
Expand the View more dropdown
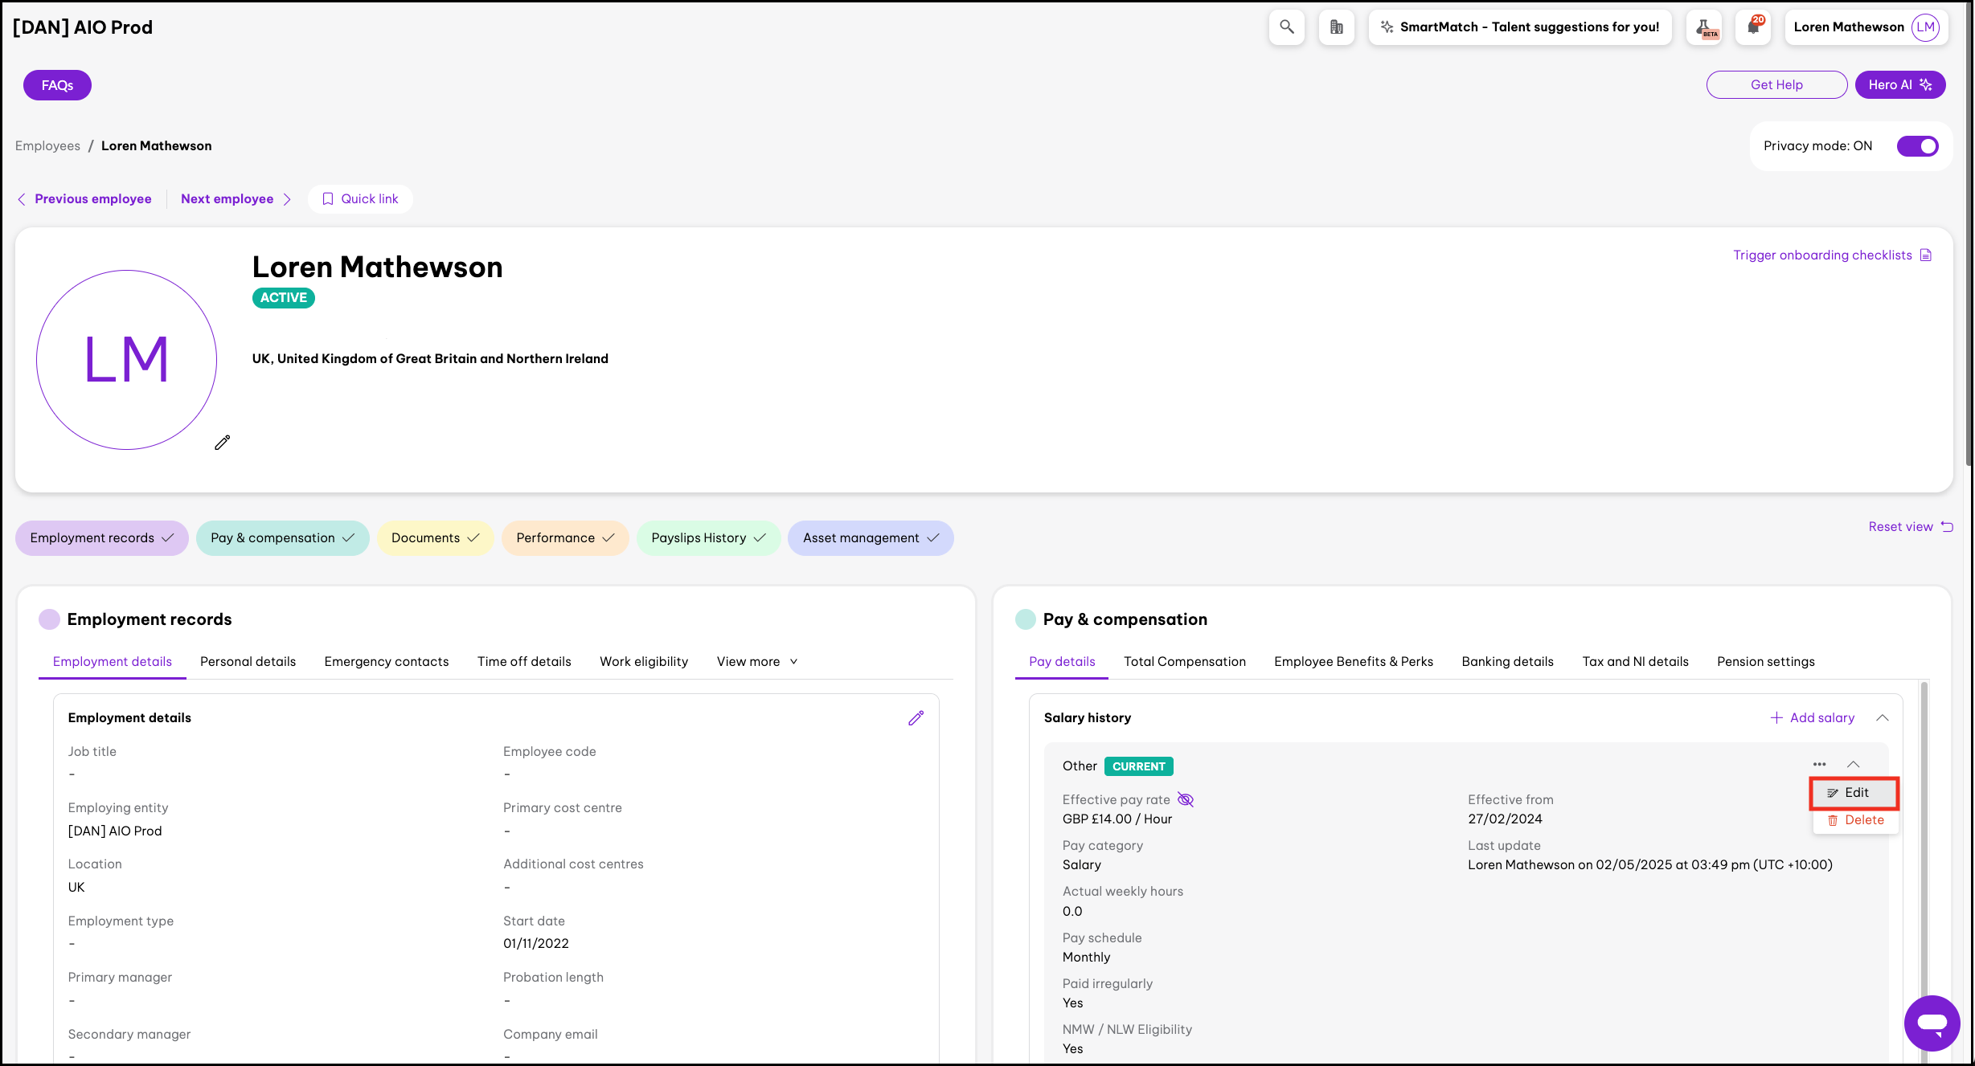pyautogui.click(x=756, y=662)
